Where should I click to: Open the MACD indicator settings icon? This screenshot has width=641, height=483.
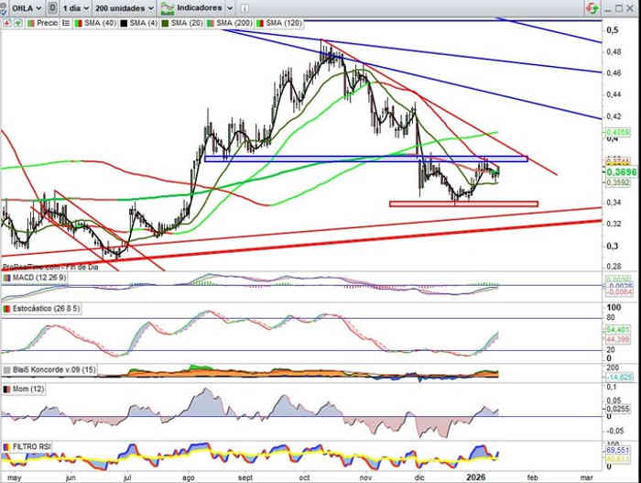(6, 278)
